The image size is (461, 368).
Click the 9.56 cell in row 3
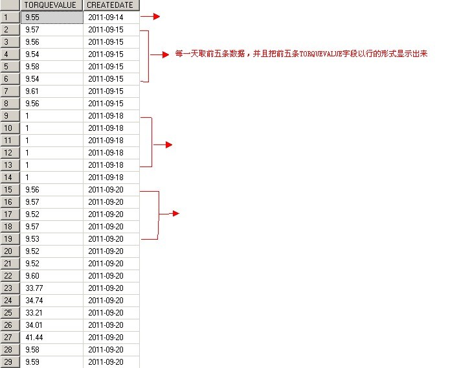[52, 42]
